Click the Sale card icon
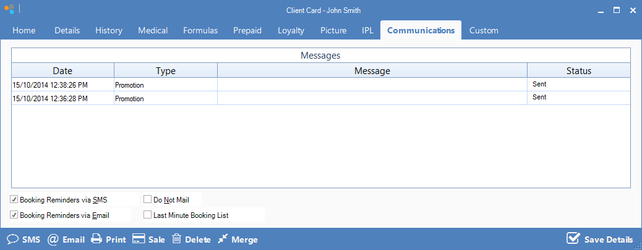 coord(139,240)
